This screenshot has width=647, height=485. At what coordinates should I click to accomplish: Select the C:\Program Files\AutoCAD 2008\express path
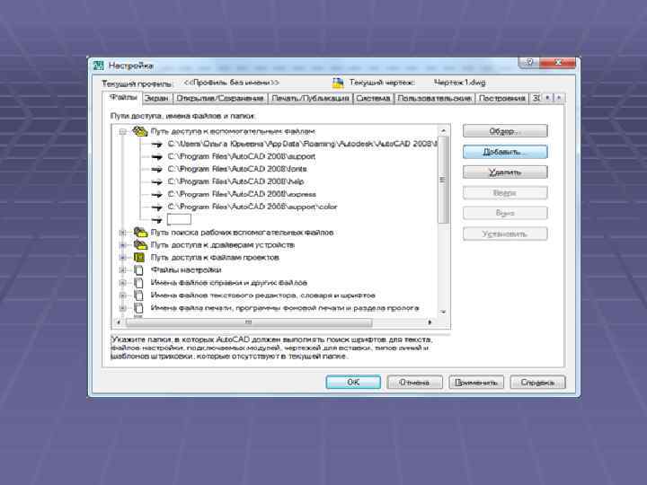242,194
